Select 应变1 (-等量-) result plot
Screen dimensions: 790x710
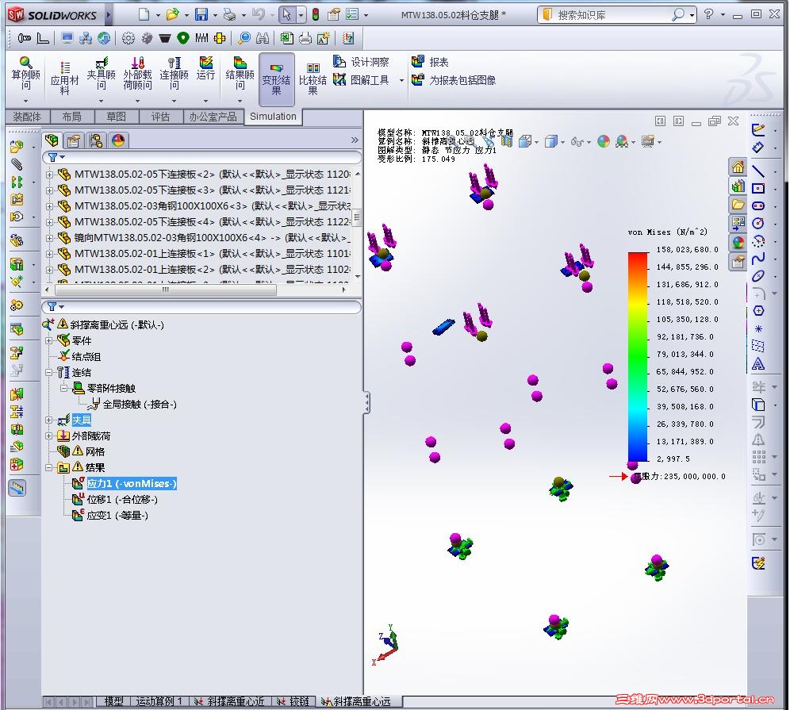point(117,516)
